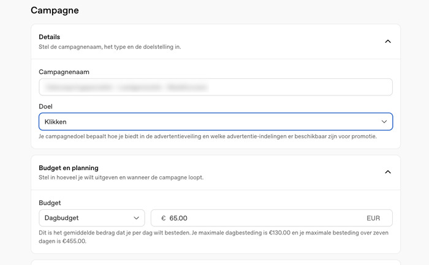Select the Details section title
Viewport: 429px width, 265px height.
pos(49,37)
